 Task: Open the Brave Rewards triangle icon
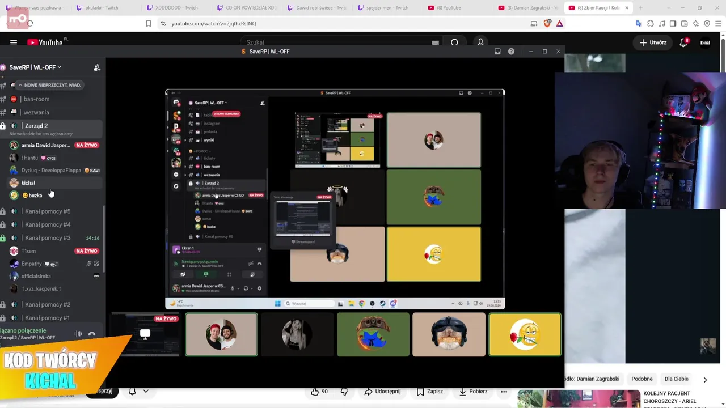coord(560,23)
